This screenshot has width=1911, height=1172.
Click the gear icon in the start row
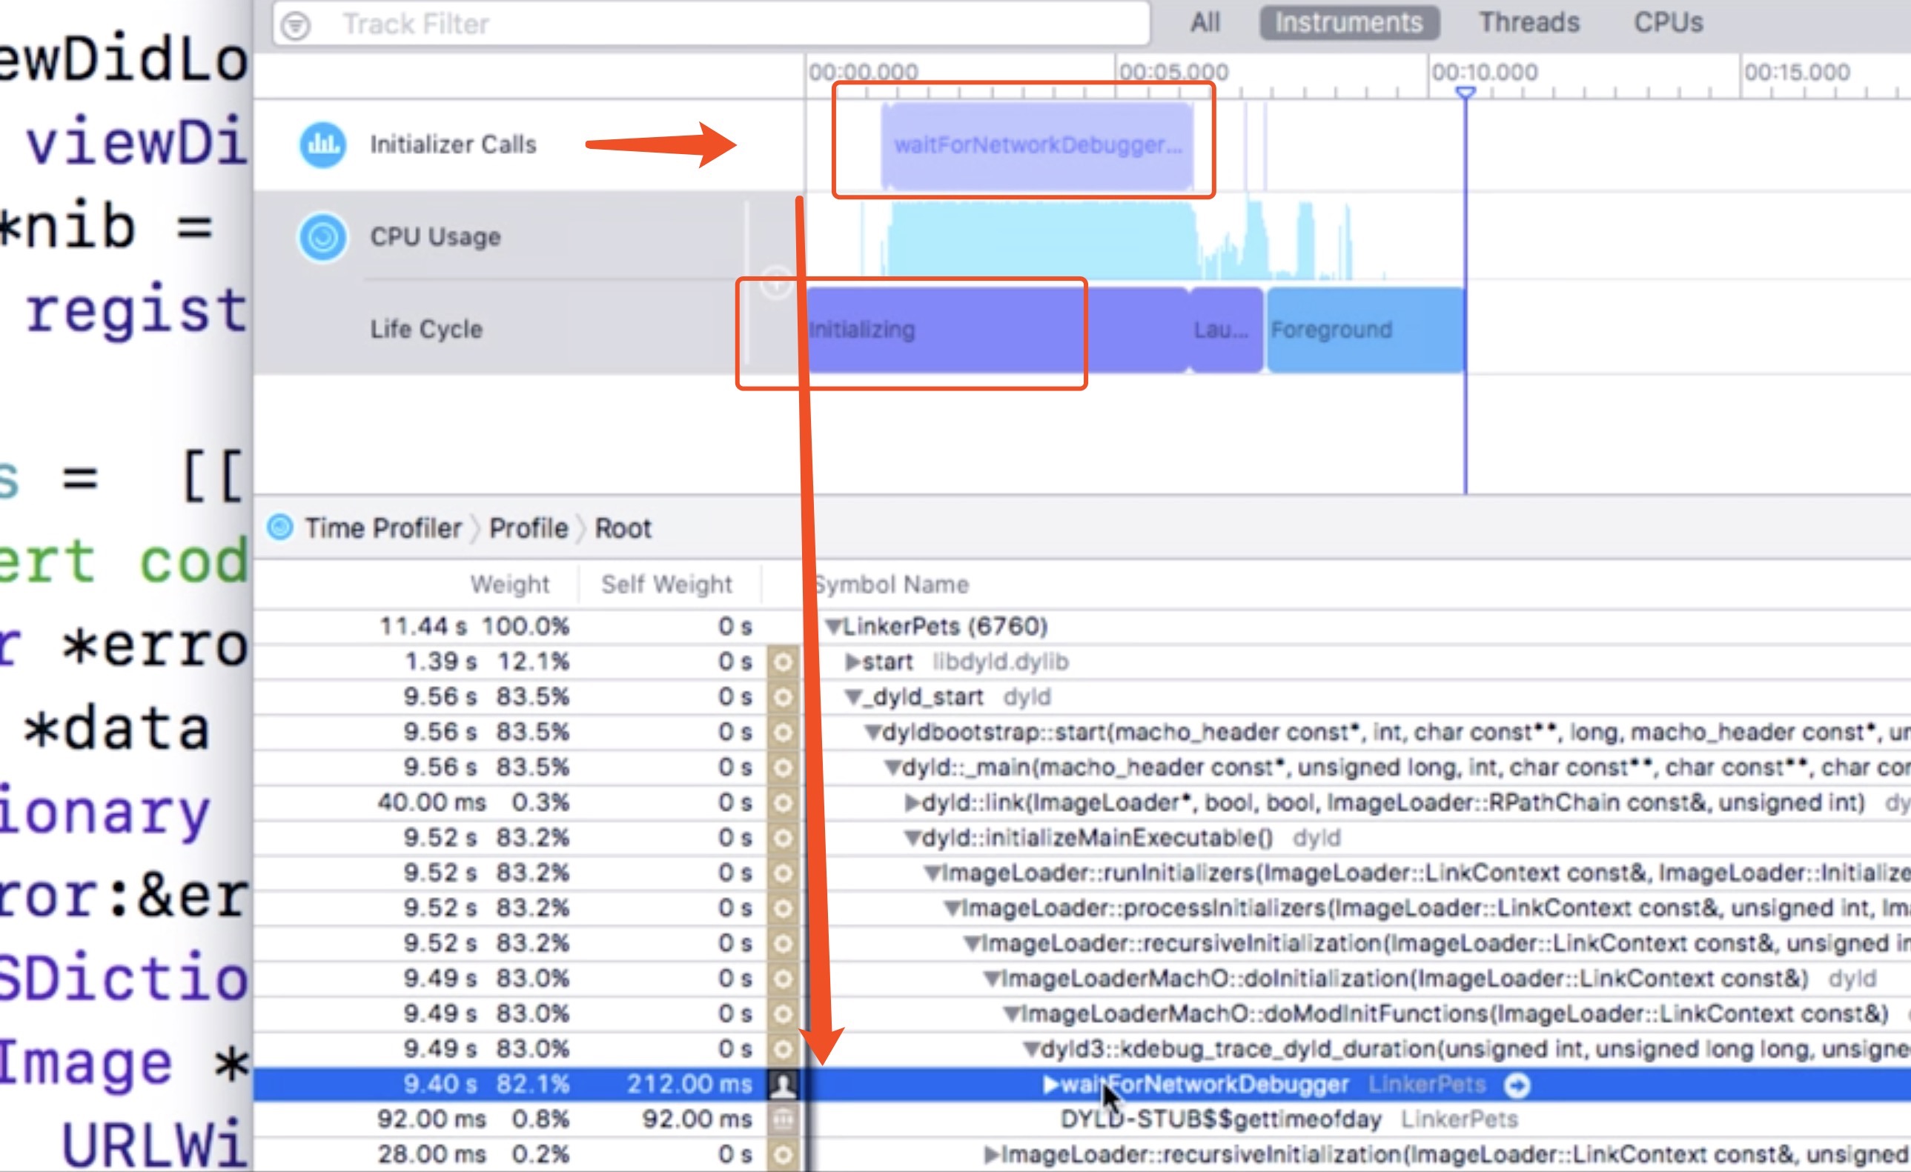click(x=783, y=662)
